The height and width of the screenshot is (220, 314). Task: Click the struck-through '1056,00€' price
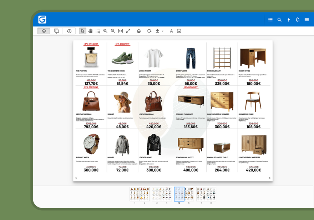click(x=91, y=124)
